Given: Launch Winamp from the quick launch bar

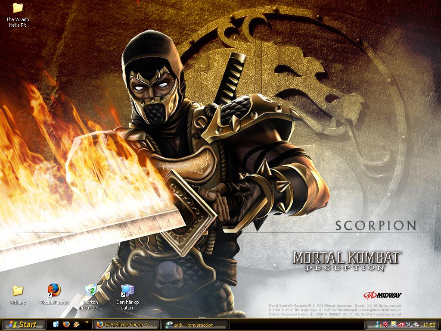Looking at the screenshot, I should tap(76, 325).
